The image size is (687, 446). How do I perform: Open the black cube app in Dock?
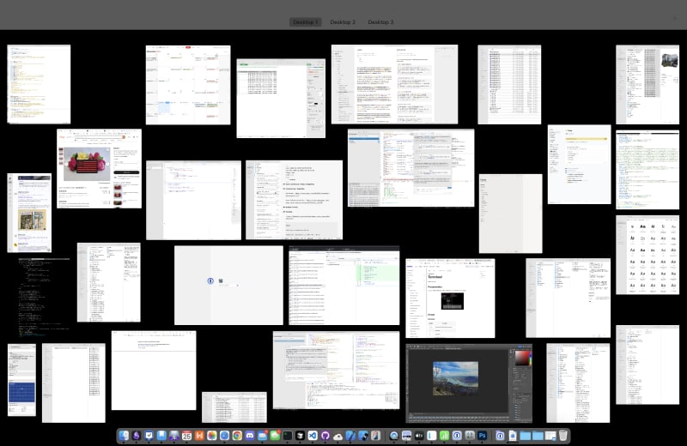coord(300,436)
